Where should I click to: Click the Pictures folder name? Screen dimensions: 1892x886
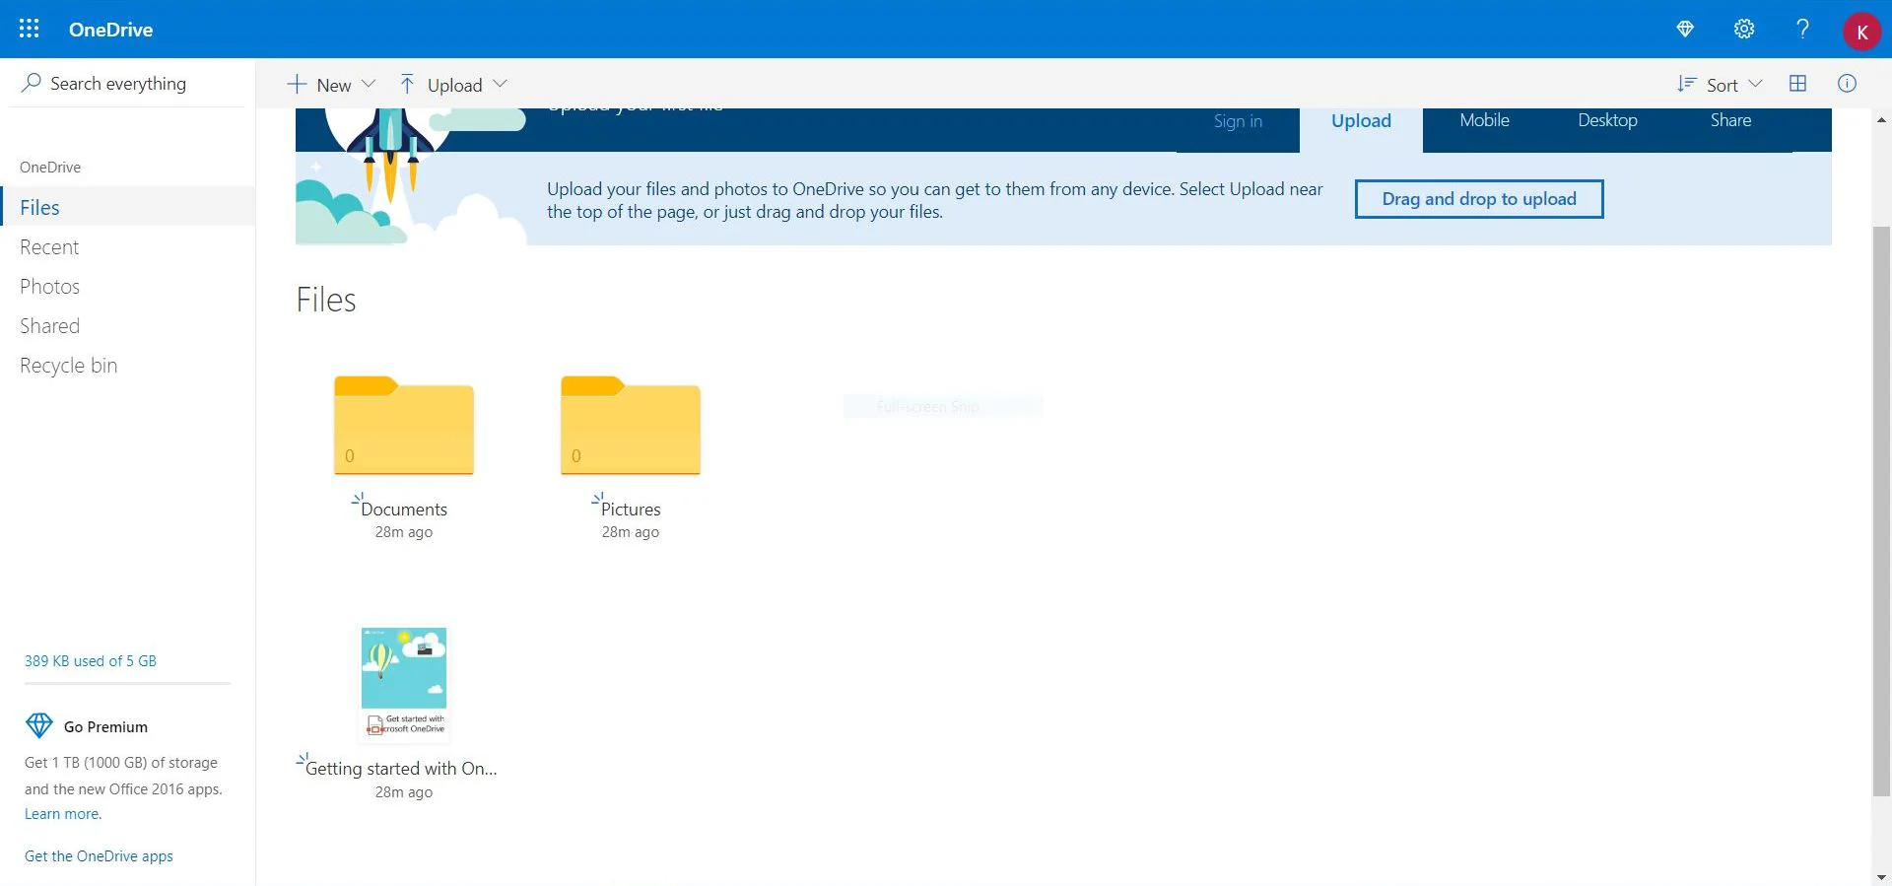pos(631,510)
